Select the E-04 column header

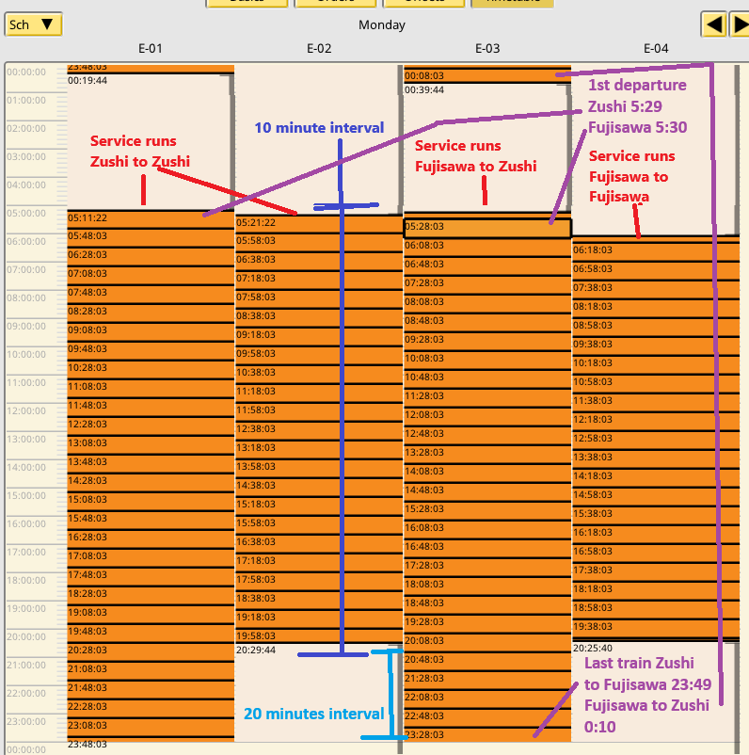(x=656, y=49)
